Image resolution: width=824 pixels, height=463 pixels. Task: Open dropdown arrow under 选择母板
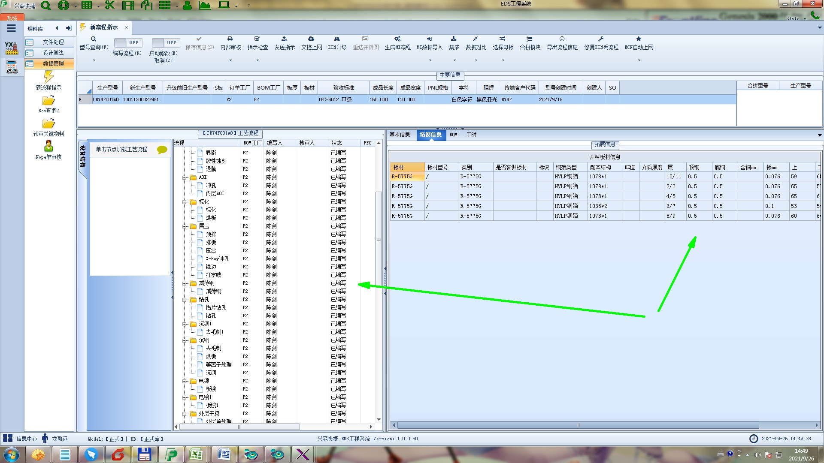503,60
